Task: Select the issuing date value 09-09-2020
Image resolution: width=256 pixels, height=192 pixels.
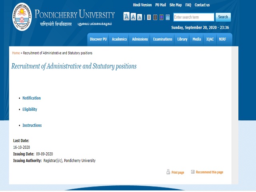Action: [44, 154]
